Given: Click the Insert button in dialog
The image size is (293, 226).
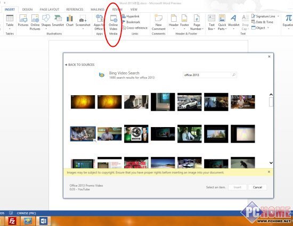Looking at the screenshot, I should (x=237, y=187).
